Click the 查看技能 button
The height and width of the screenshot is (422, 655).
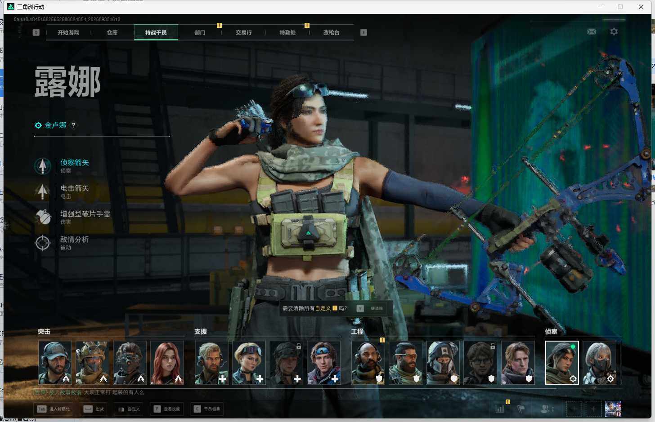(167, 409)
